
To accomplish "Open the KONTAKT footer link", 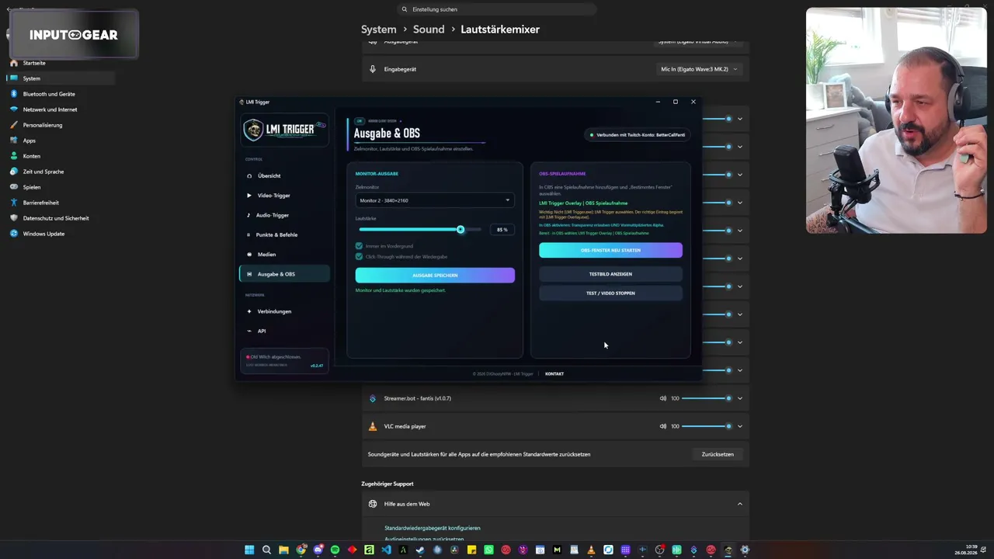I will [x=554, y=374].
